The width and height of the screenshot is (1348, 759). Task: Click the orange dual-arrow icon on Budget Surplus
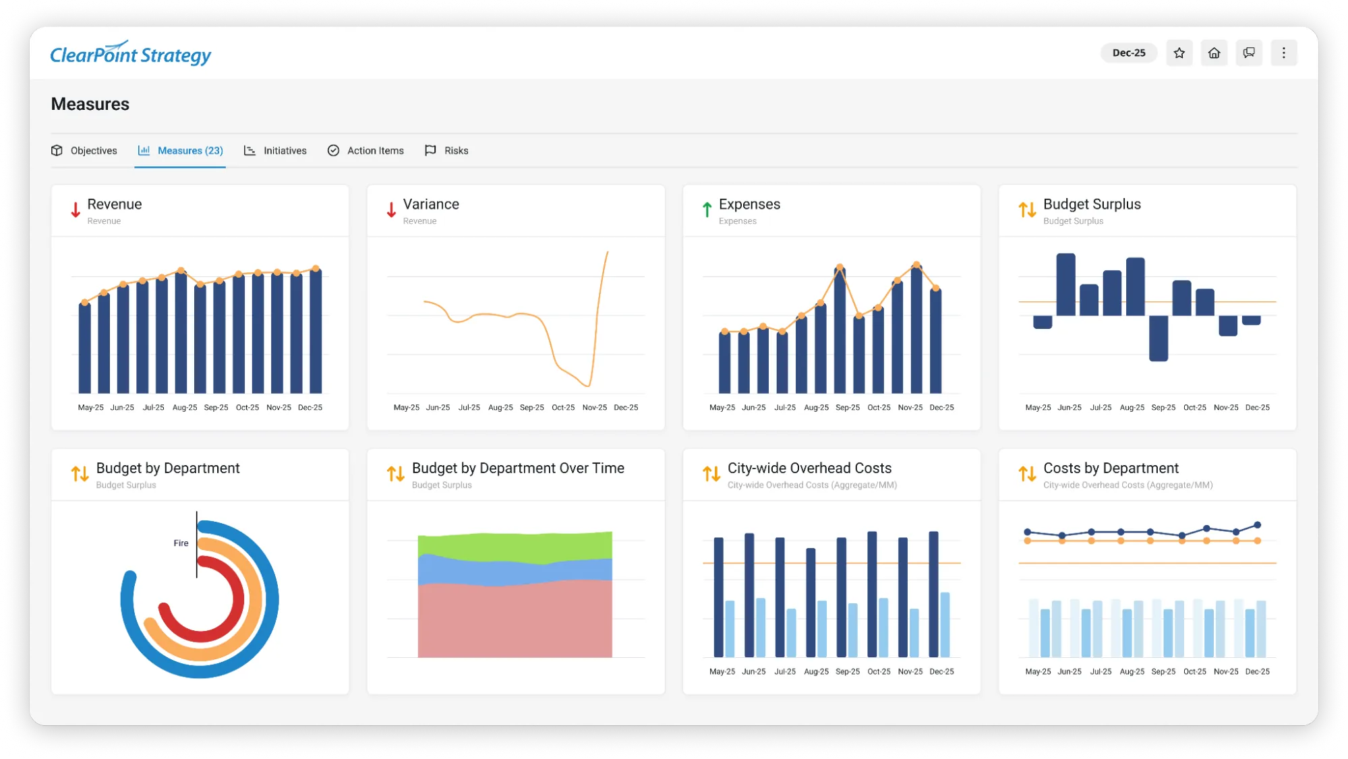click(x=1028, y=210)
